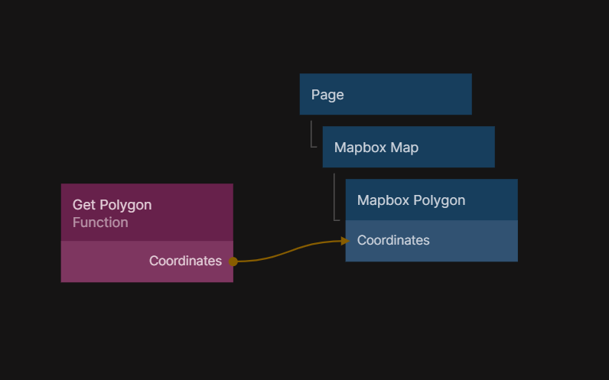Click the "Get Polygon" title text
The image size is (609, 380).
click(x=112, y=205)
